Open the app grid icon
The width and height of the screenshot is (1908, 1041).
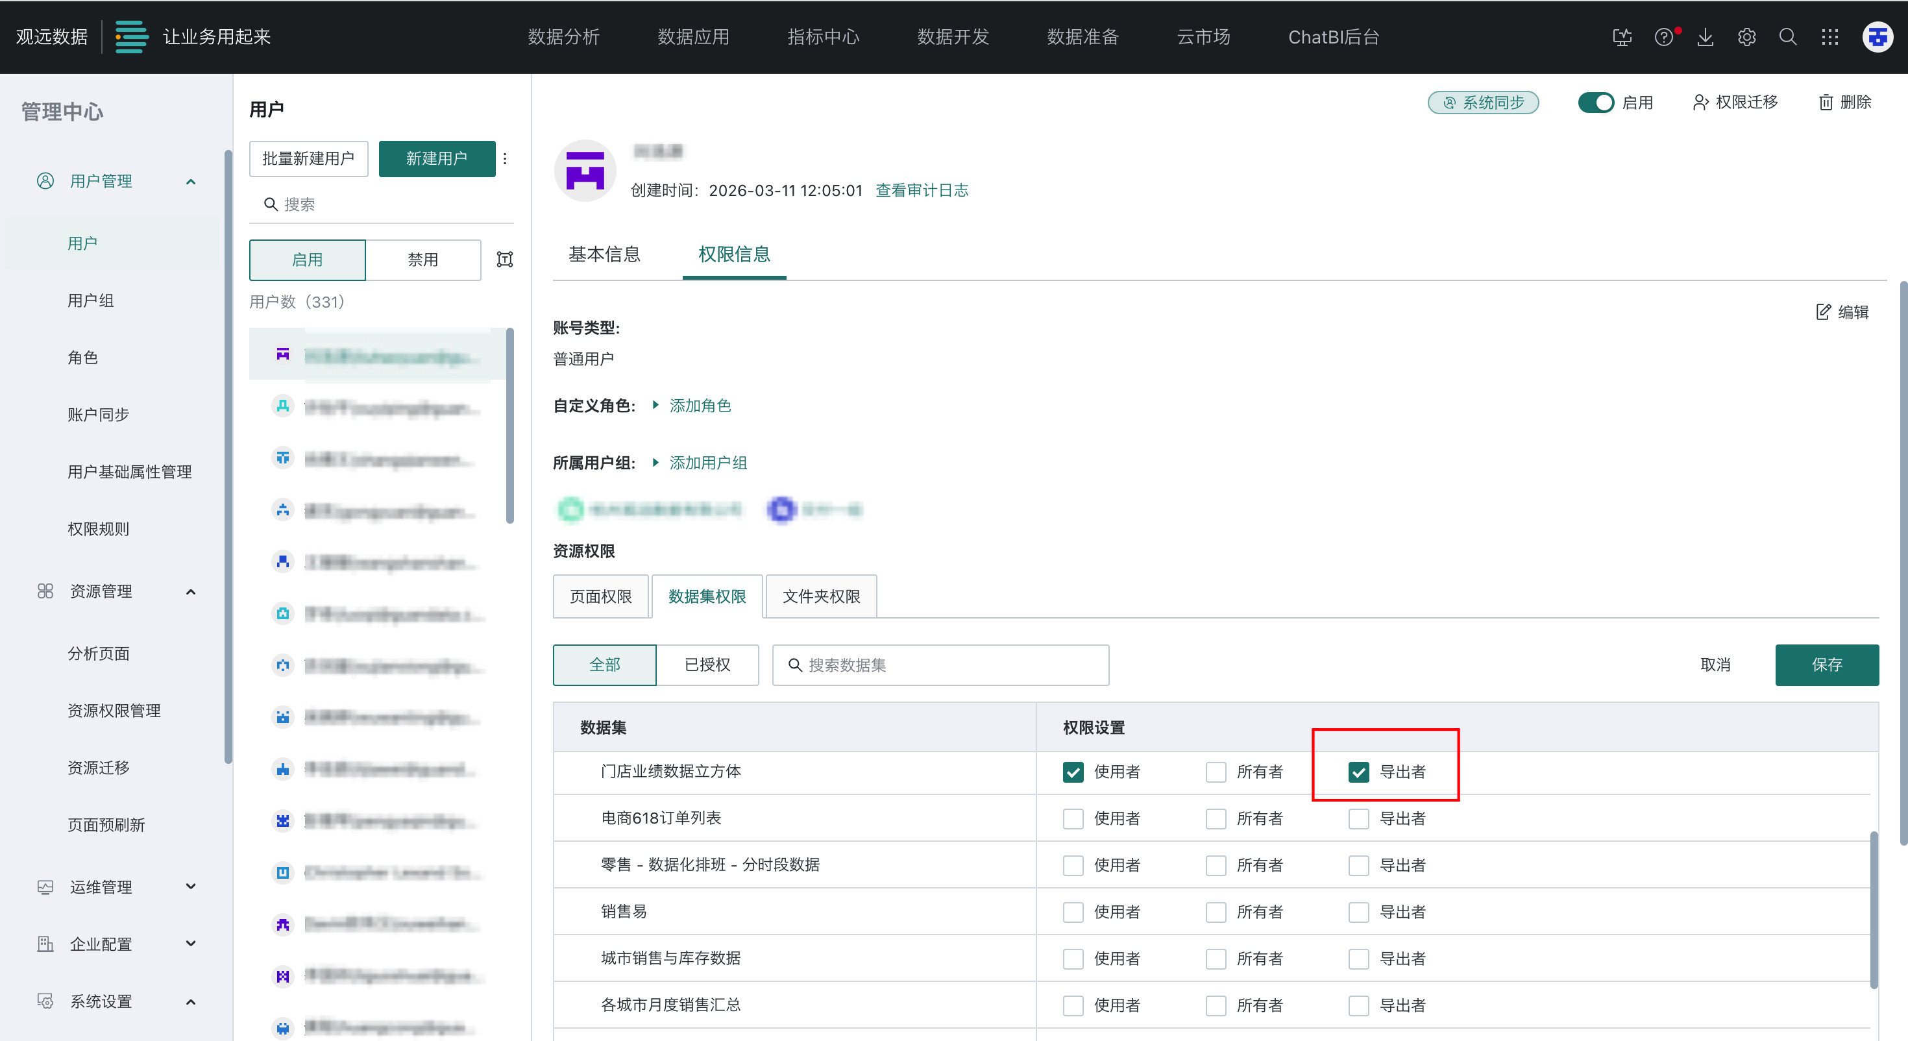[x=1829, y=37]
